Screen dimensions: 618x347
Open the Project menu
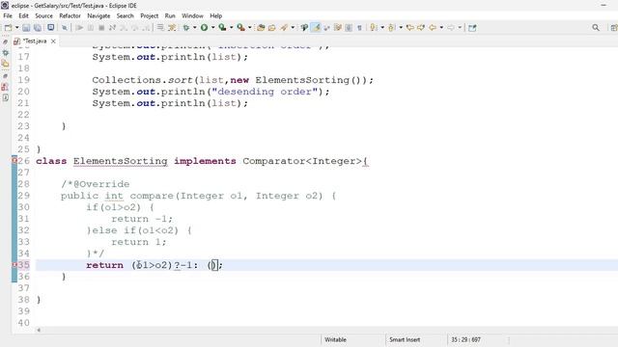pyautogui.click(x=150, y=15)
